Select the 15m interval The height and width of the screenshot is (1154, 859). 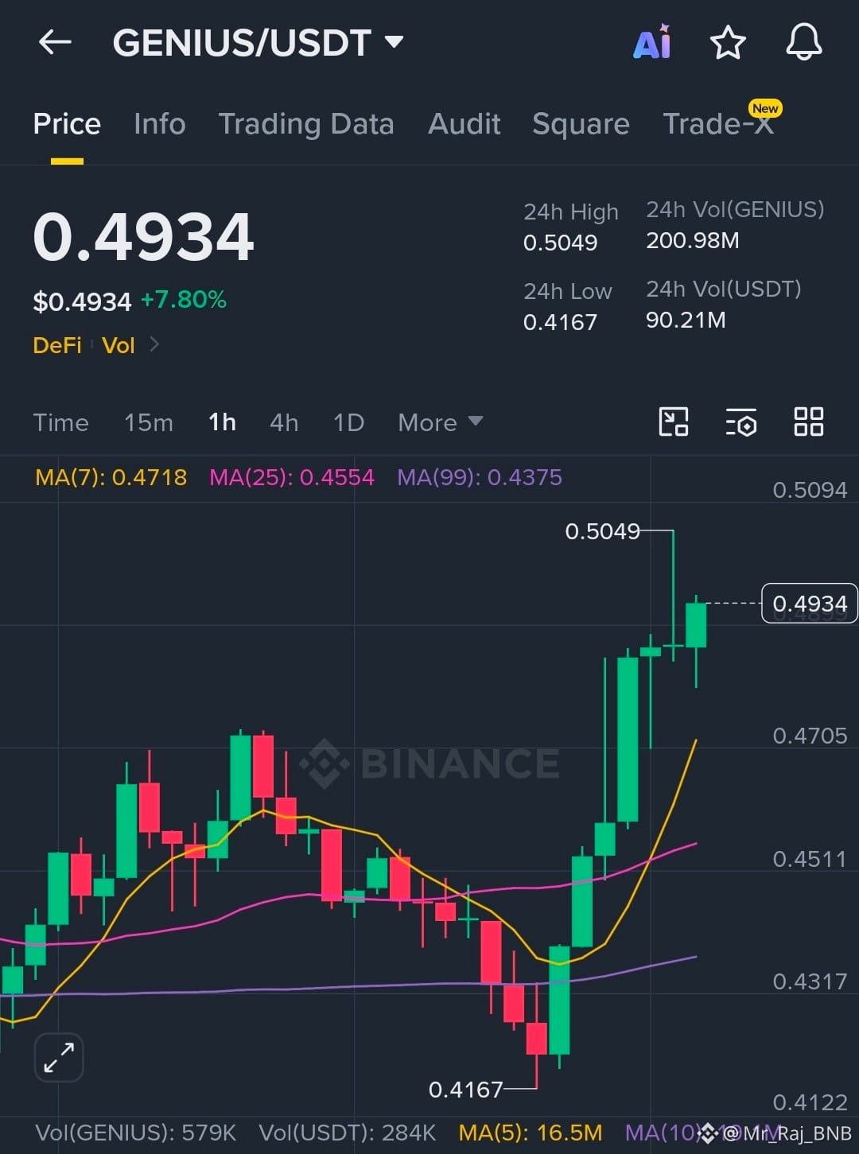point(149,422)
